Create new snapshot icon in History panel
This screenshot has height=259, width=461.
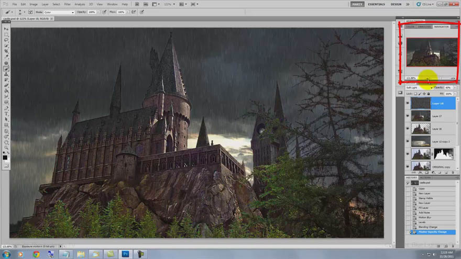pos(446,246)
